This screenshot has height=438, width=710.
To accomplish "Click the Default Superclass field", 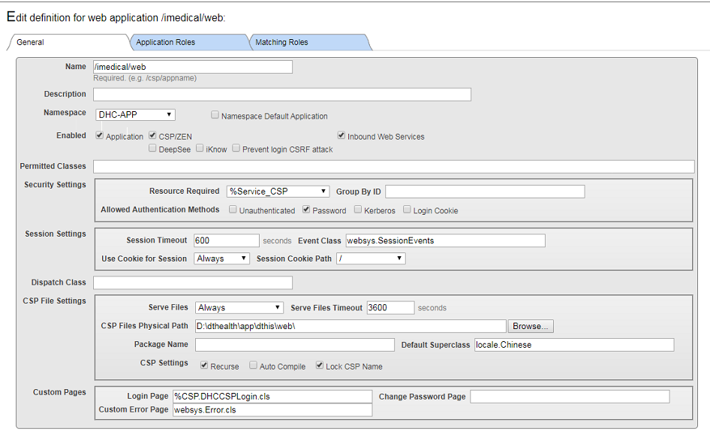I will (x=573, y=345).
